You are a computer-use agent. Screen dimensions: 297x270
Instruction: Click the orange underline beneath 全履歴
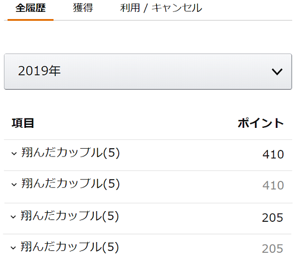click(x=30, y=20)
